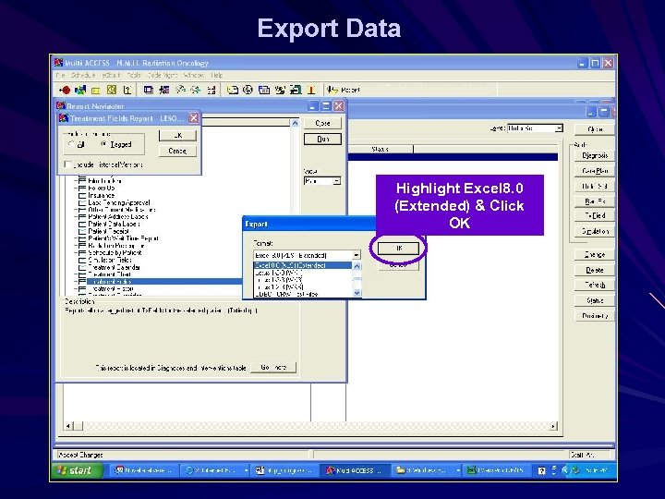The width and height of the screenshot is (665, 499).
Task: Click the Run button in Report Navigator
Action: (322, 139)
